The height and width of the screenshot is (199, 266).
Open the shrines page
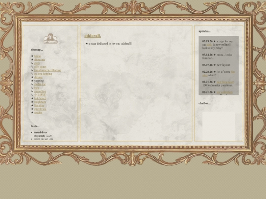click(38, 77)
